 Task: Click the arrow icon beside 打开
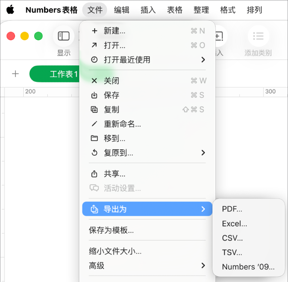[94, 45]
